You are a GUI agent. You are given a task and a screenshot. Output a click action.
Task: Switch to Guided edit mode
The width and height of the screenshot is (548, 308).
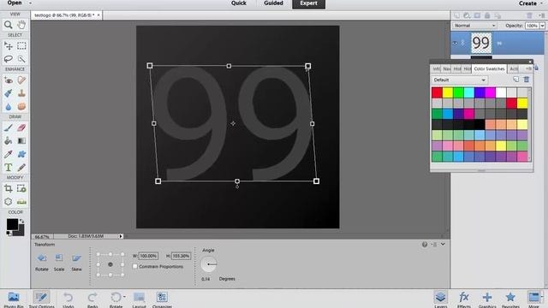273,3
